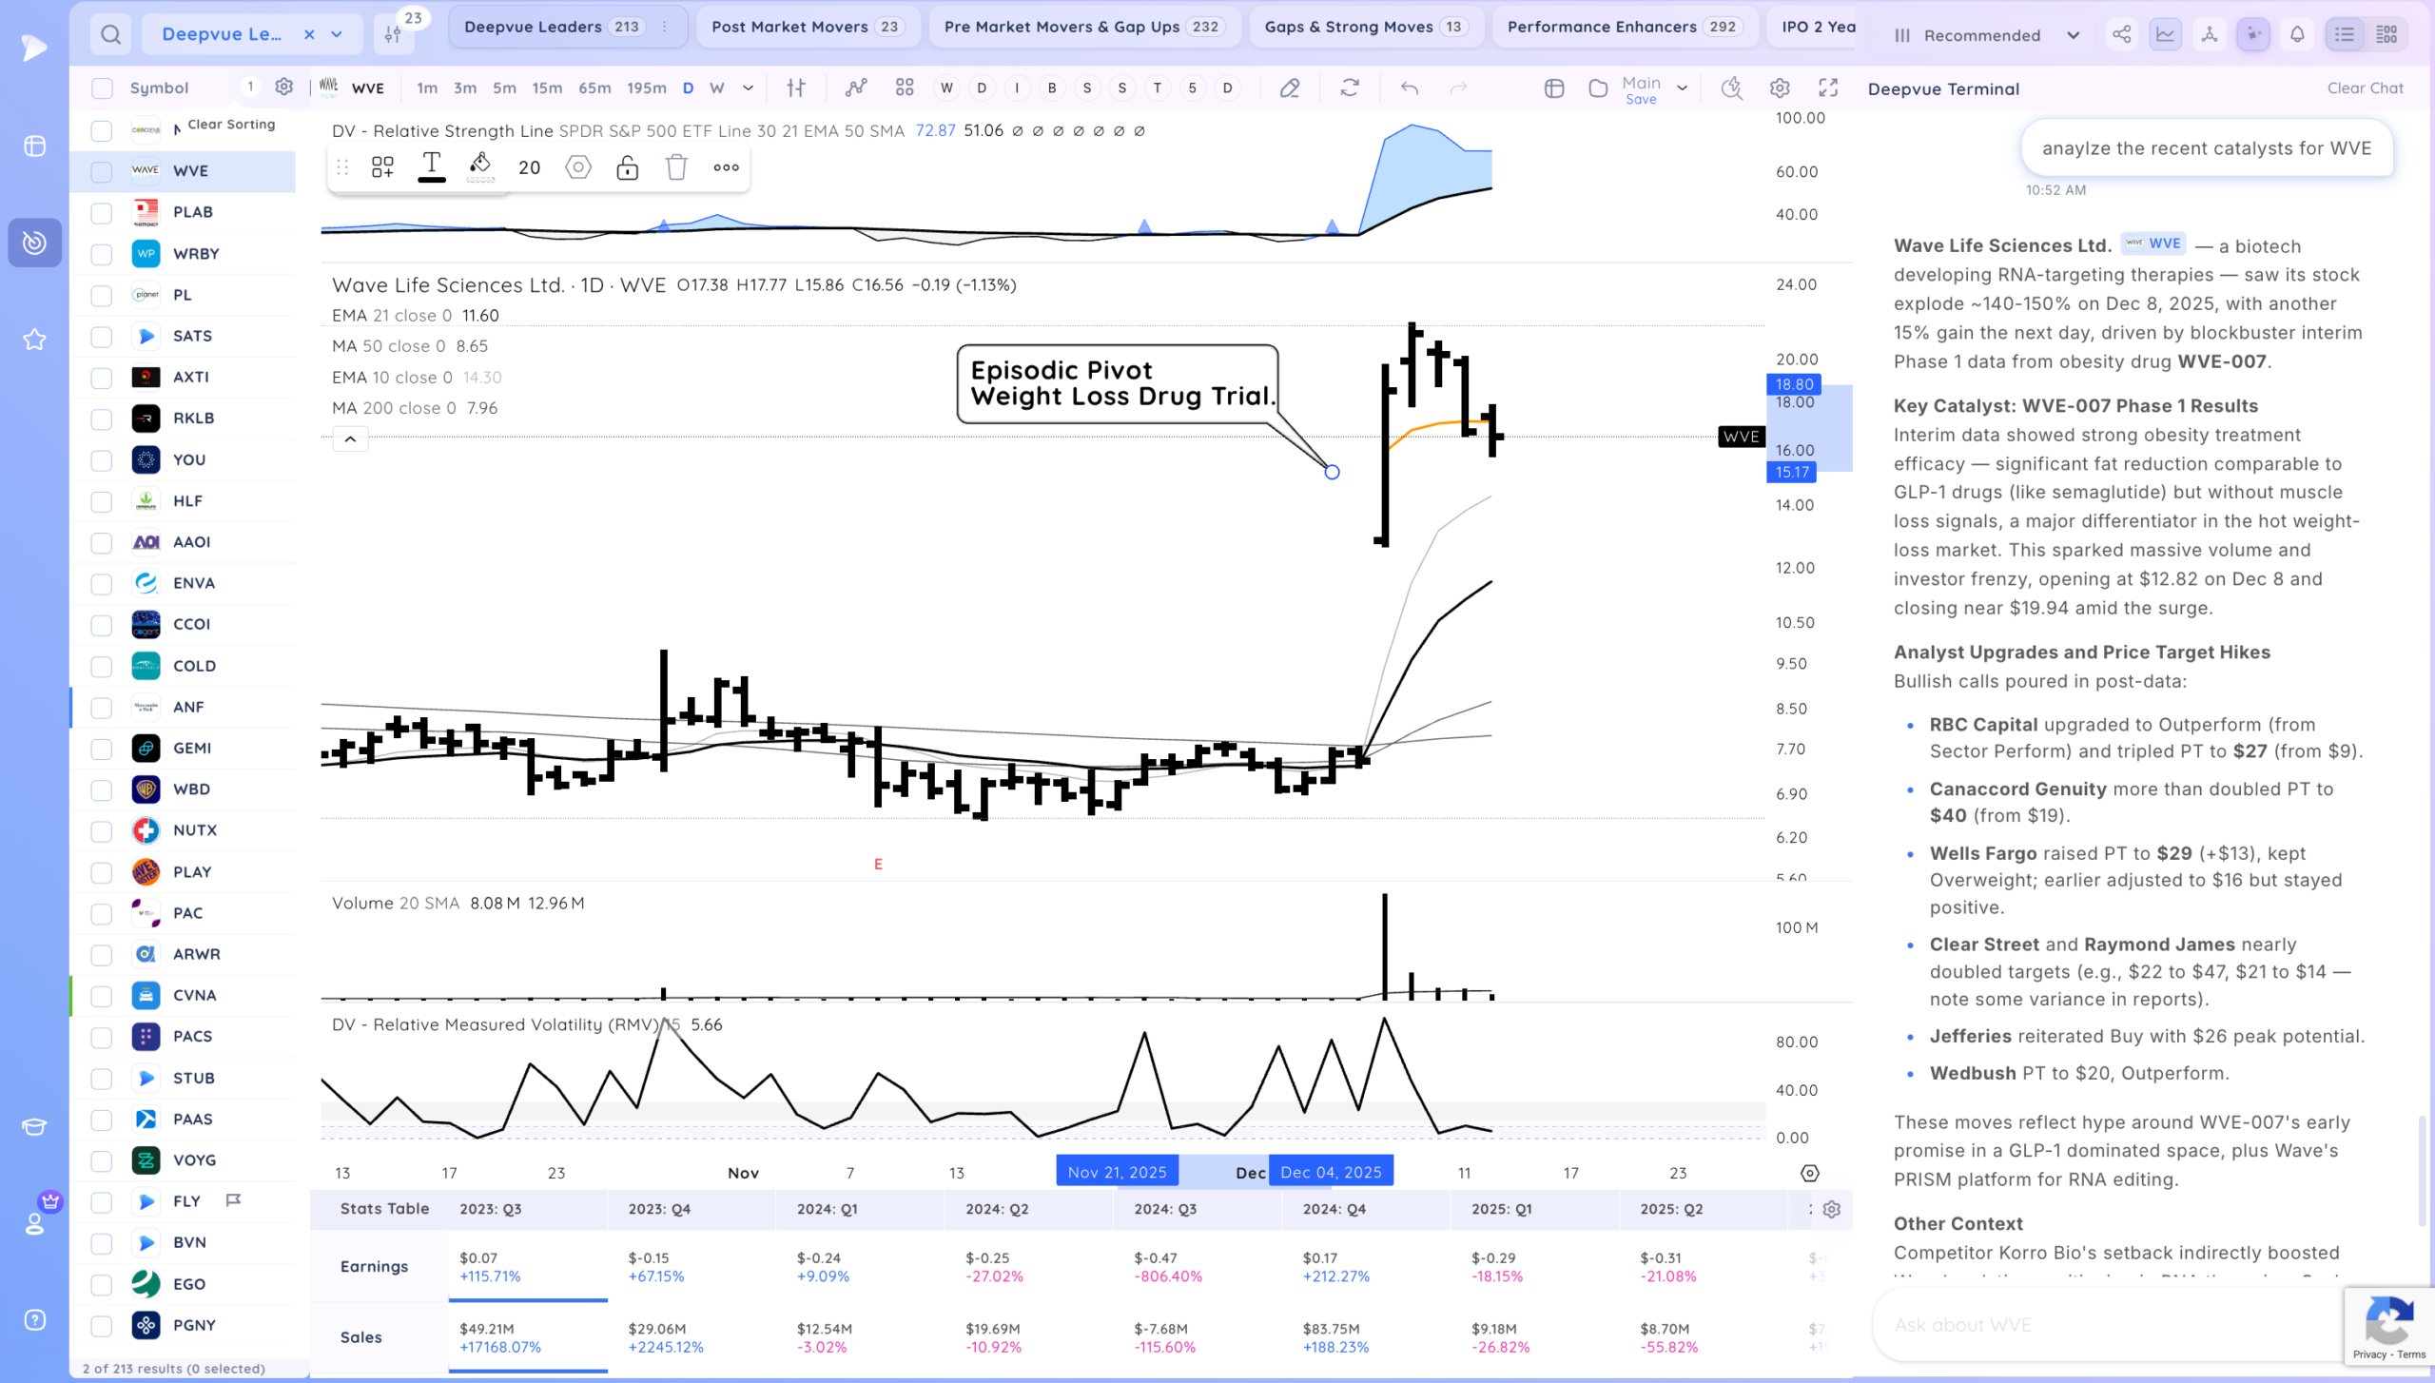The image size is (2435, 1383).
Task: Open the drawing pencil tool
Action: point(1290,88)
